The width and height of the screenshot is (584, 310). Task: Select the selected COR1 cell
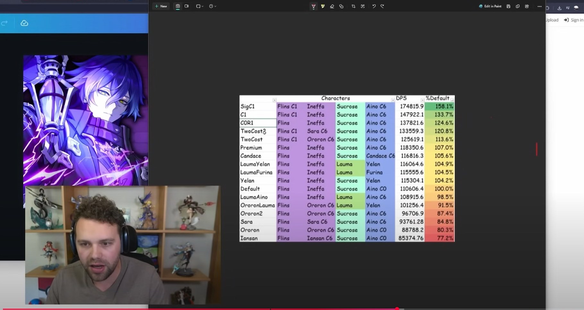pos(258,123)
